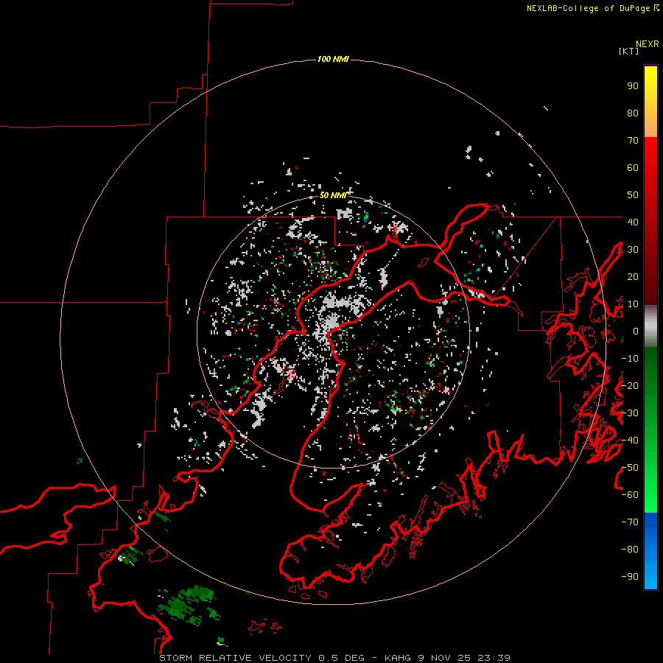Click the 60 value on the velocity scale

633,168
